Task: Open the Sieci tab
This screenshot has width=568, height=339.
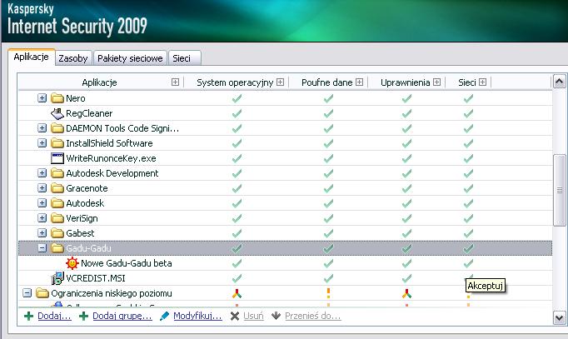Action: [184, 58]
